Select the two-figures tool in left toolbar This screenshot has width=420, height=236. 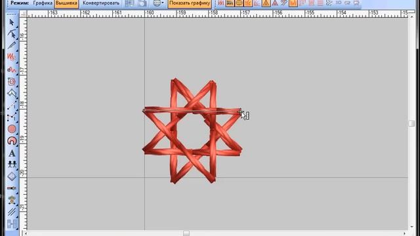(x=12, y=165)
